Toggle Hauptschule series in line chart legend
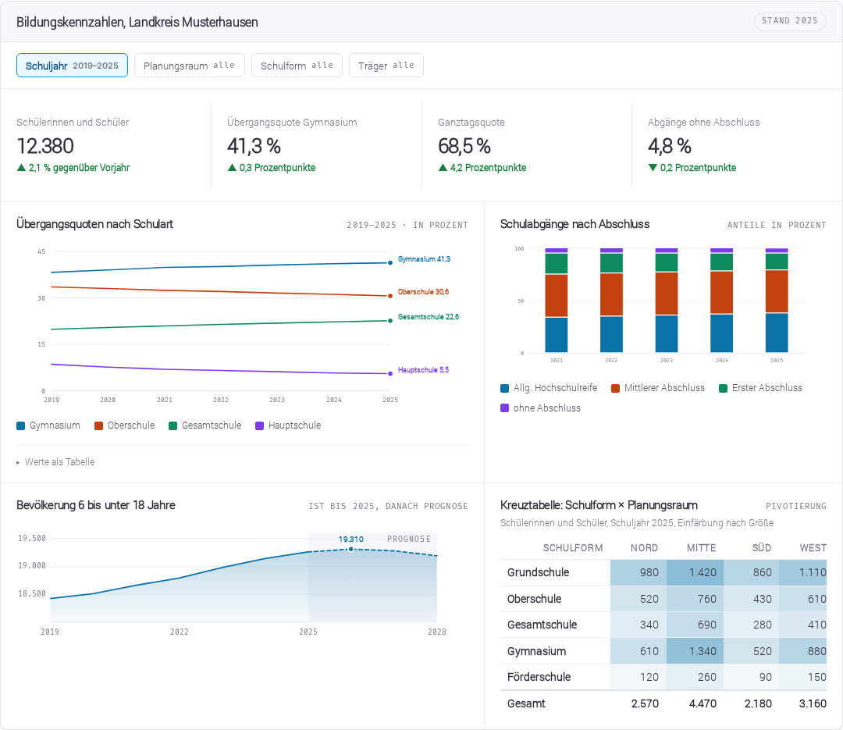 (x=288, y=425)
